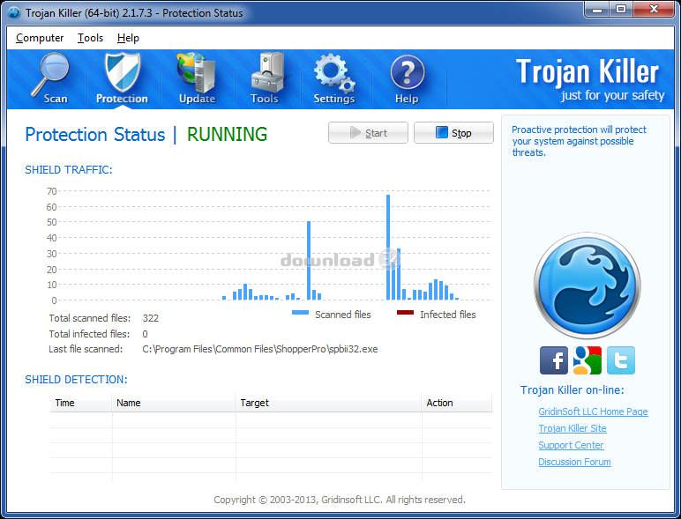Screen dimensions: 681x519
Task: Open the Help menu in menu bar
Action: pos(128,38)
